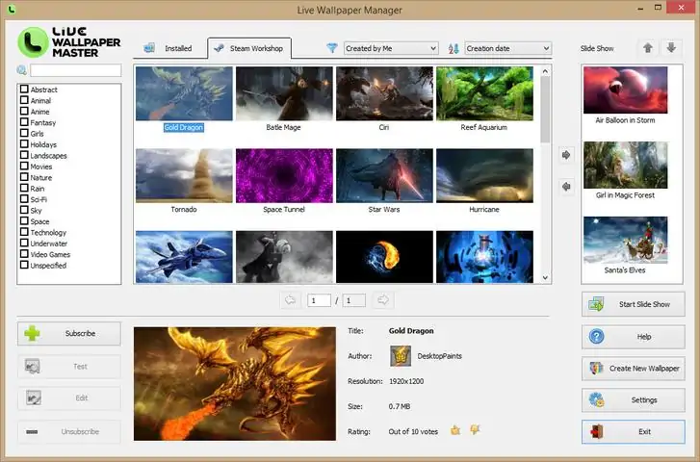Toggle the Sci-Fi category checkbox
The height and width of the screenshot is (462, 700).
coord(24,199)
